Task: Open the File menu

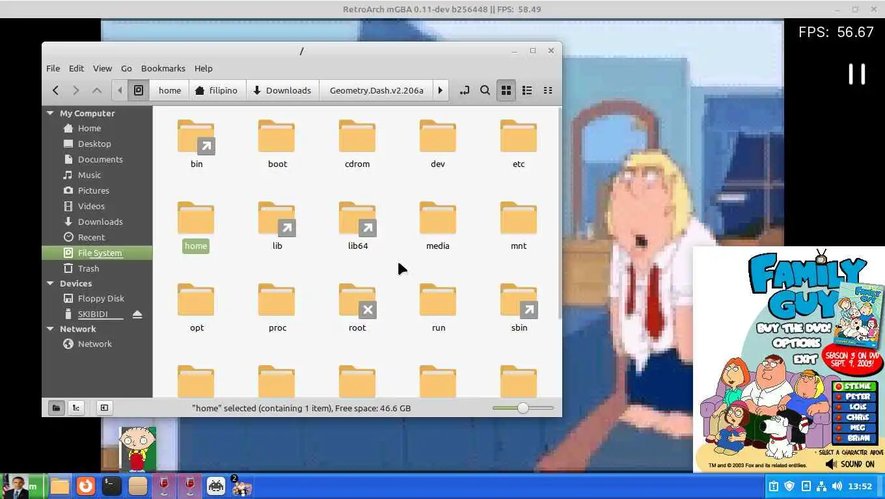Action: click(x=53, y=68)
